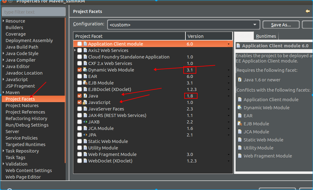Screen dimensions: 313x190
Task: Click the Axis2 Web Services facet icon
Action: tap(85, 50)
